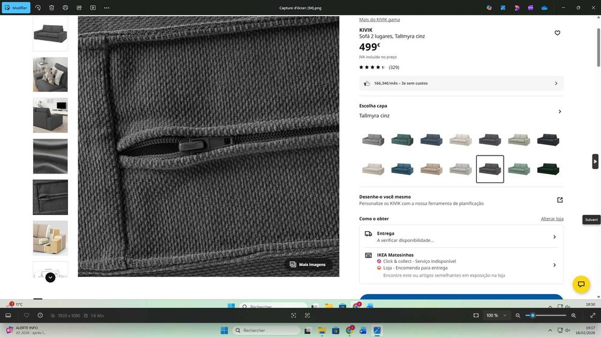Click the heart wishlist icon next to KIVIK
Image resolution: width=601 pixels, height=338 pixels.
[x=557, y=33]
